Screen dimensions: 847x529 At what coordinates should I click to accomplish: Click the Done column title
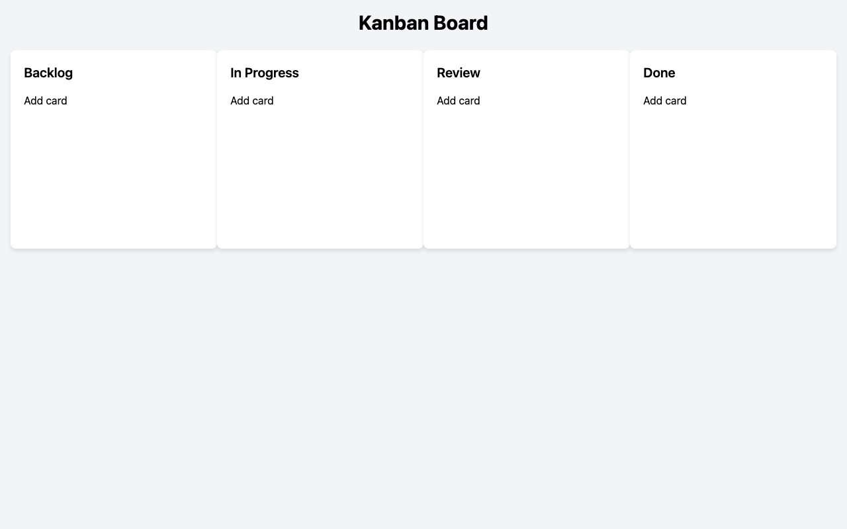pyautogui.click(x=659, y=73)
